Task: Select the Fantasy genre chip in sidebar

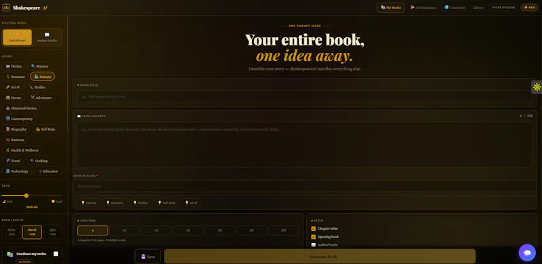Action: tap(43, 76)
